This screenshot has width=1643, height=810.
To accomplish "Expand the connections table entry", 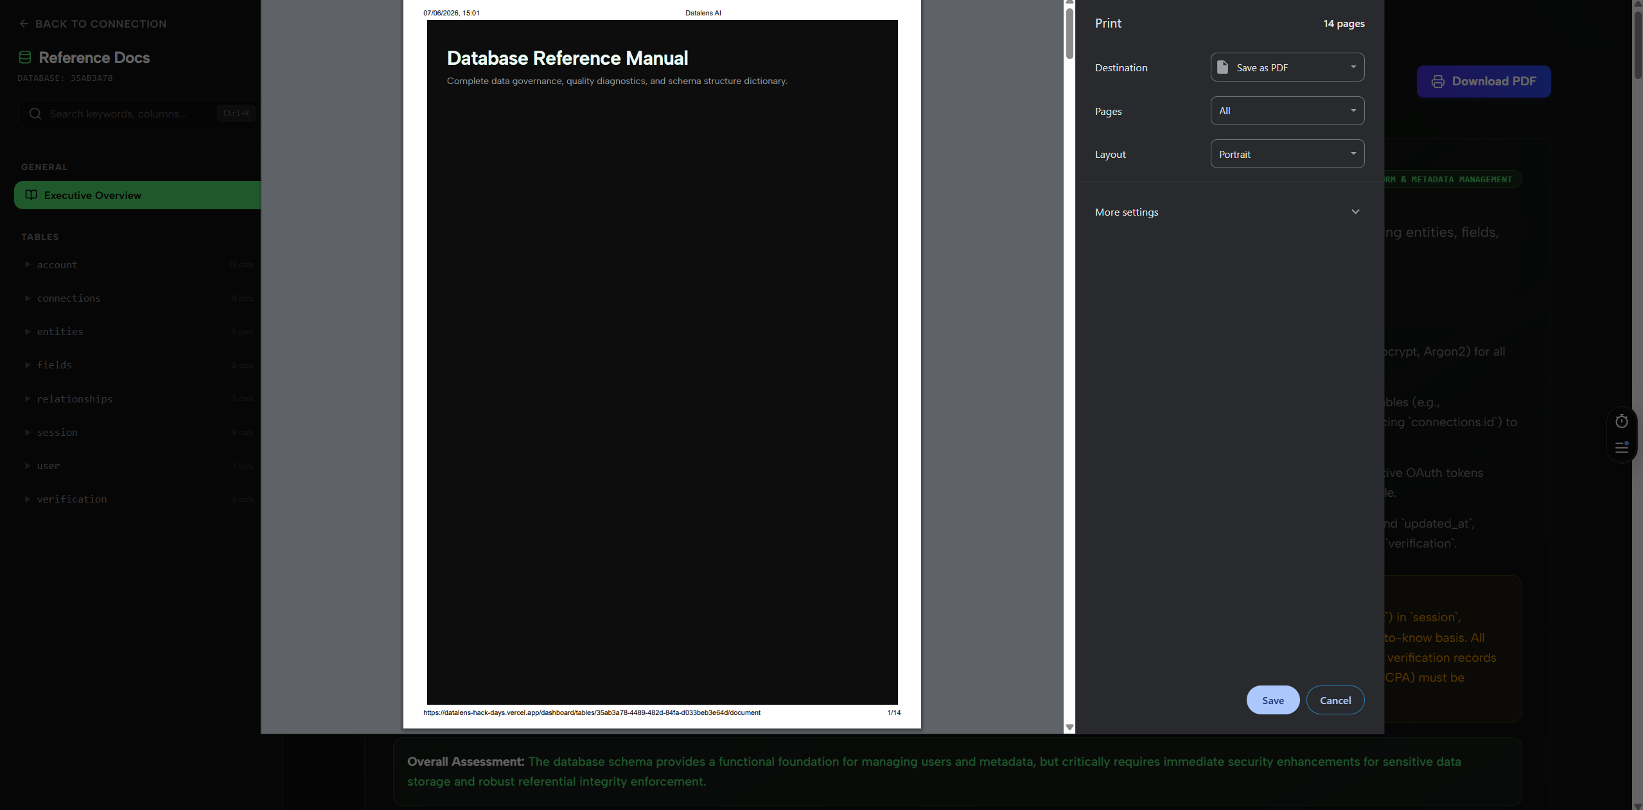I will [x=137, y=298].
